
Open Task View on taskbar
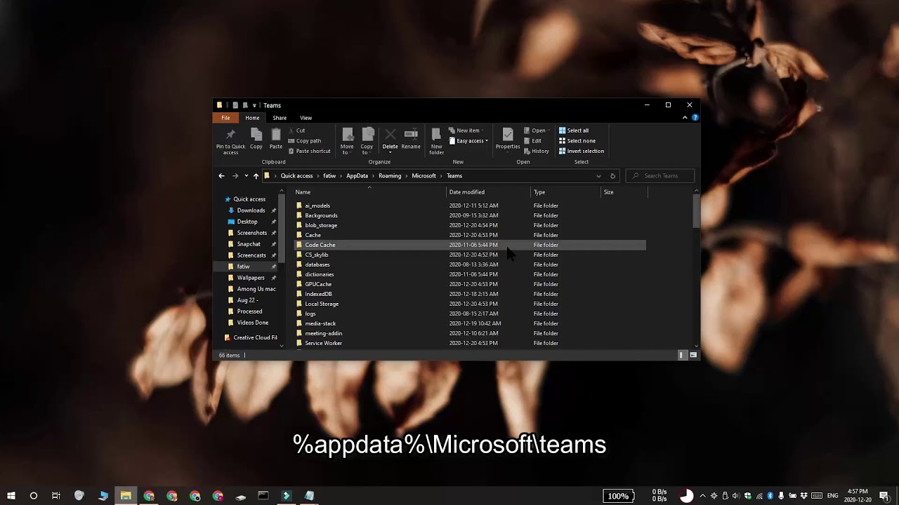[x=56, y=496]
